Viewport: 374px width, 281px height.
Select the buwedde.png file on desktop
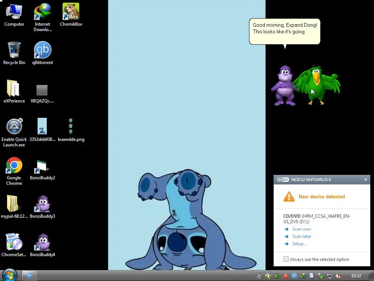(x=71, y=130)
